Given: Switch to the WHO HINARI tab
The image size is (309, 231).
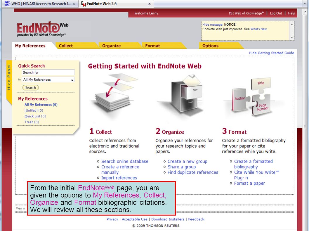Looking at the screenshot, I should pos(40,4).
